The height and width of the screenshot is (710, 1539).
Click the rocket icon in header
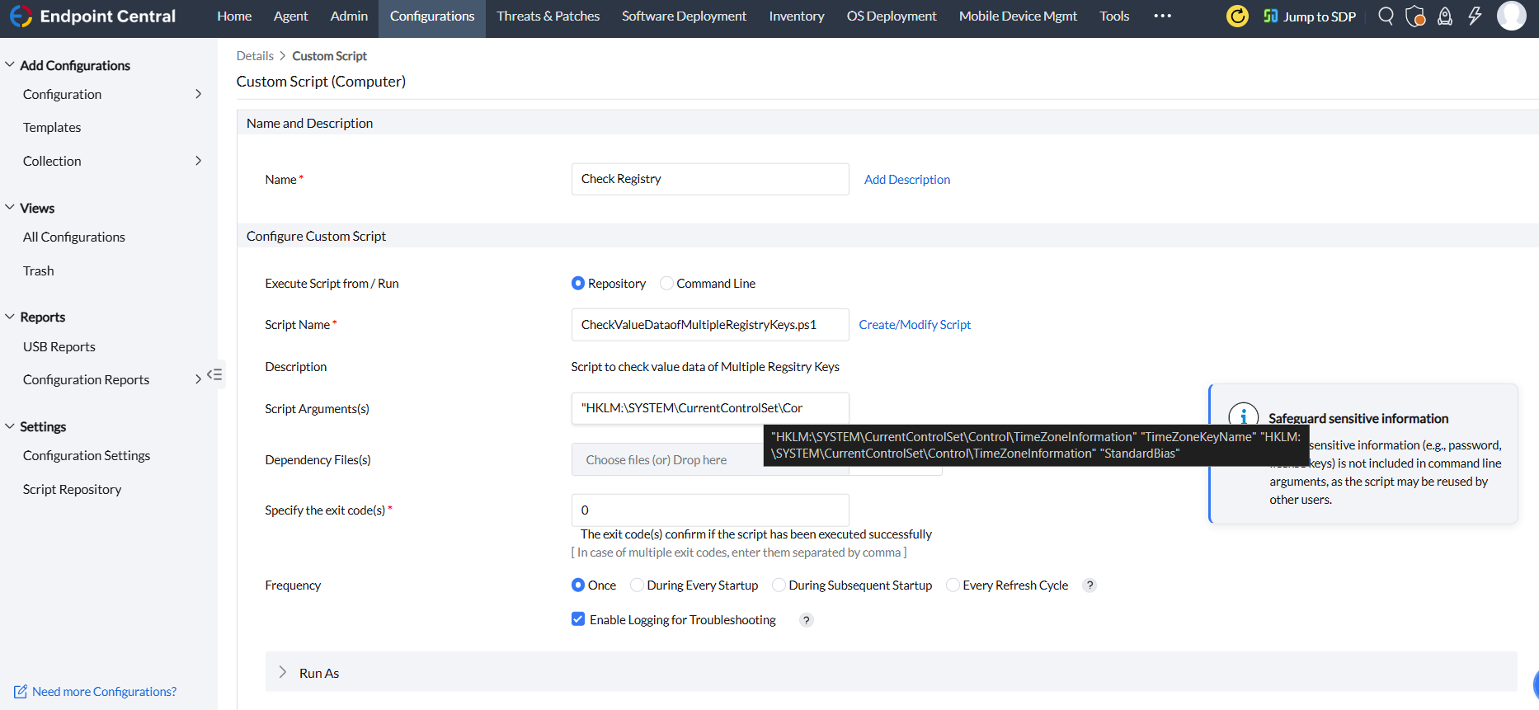point(1445,16)
